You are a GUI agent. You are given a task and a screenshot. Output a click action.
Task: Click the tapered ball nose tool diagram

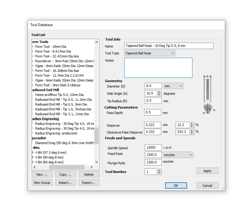point(208,95)
